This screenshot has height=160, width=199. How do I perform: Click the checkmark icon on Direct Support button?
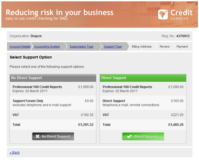[x=129, y=136]
